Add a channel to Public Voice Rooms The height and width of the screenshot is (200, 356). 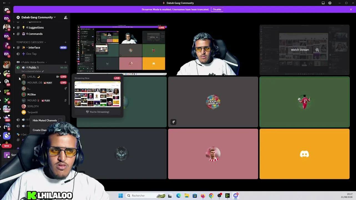pos(65,62)
